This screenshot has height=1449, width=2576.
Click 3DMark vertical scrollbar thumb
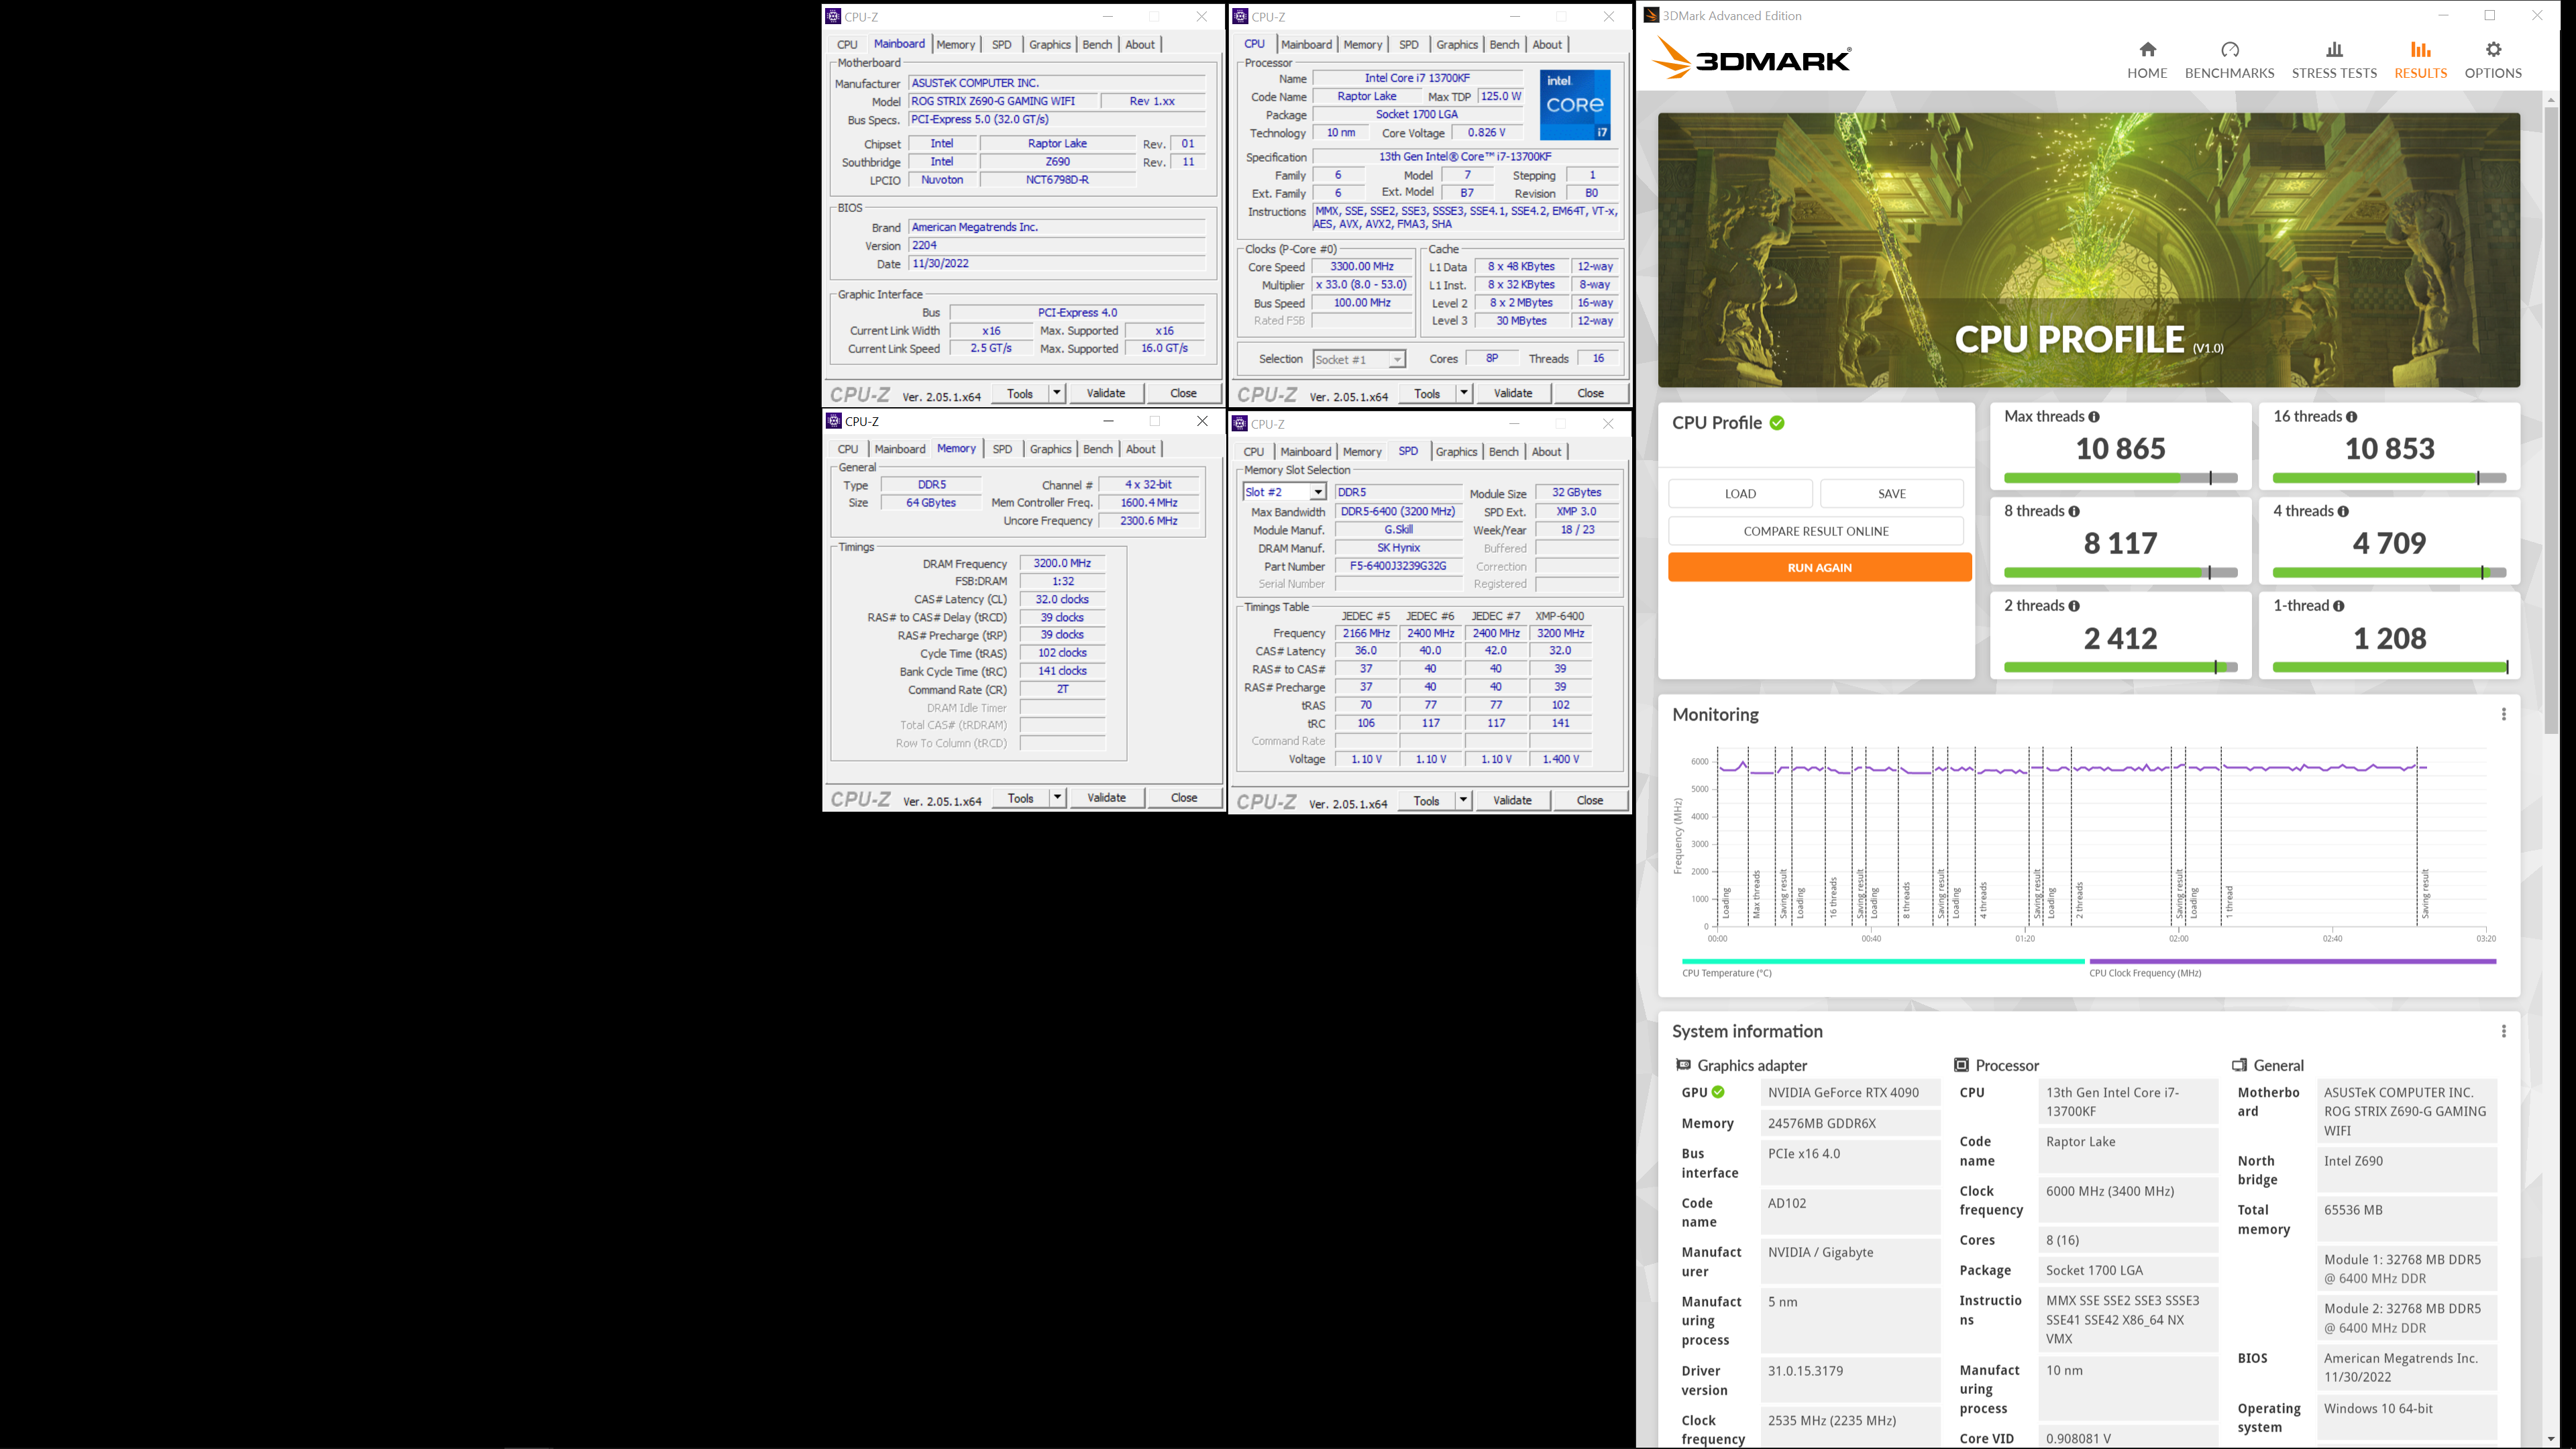tap(2550, 420)
